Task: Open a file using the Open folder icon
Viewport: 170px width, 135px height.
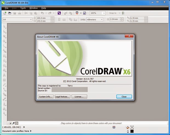Action: [10, 13]
